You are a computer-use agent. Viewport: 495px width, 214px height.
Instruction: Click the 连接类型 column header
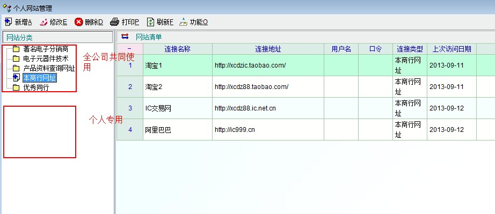[x=410, y=49]
